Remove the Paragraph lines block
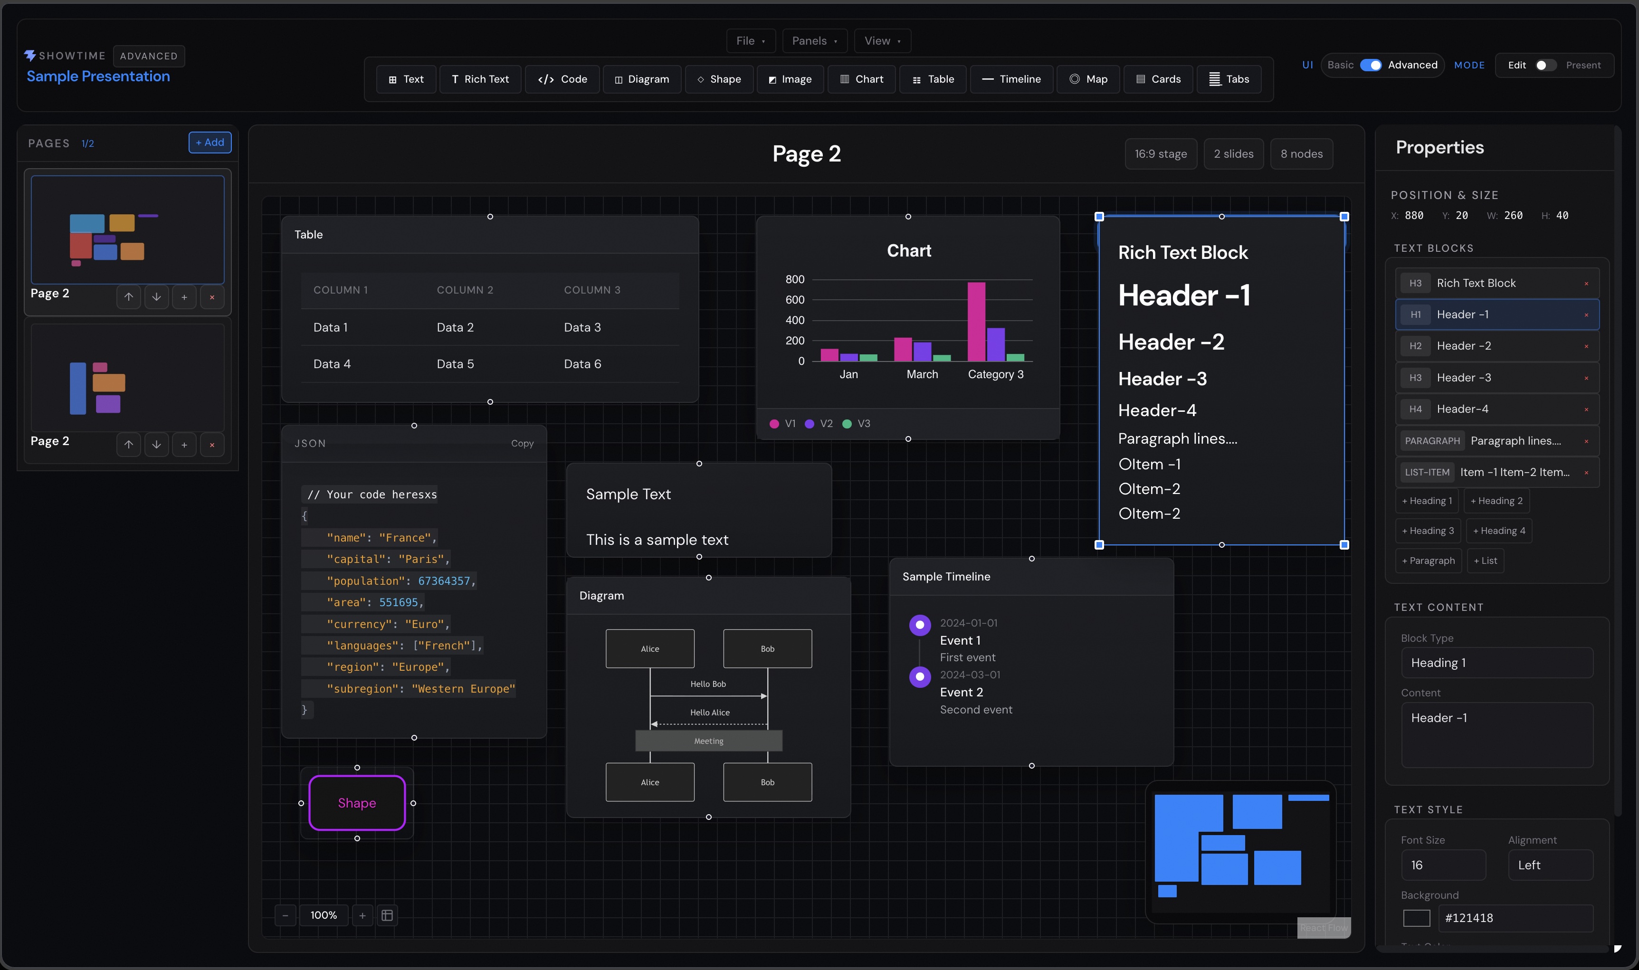The image size is (1639, 970). 1586,440
